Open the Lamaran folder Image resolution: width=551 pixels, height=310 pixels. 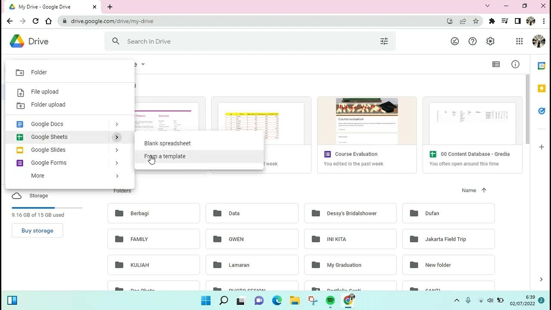click(x=252, y=265)
